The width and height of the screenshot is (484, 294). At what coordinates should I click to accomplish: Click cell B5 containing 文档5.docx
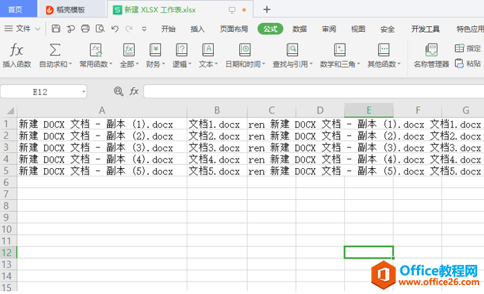click(x=217, y=171)
